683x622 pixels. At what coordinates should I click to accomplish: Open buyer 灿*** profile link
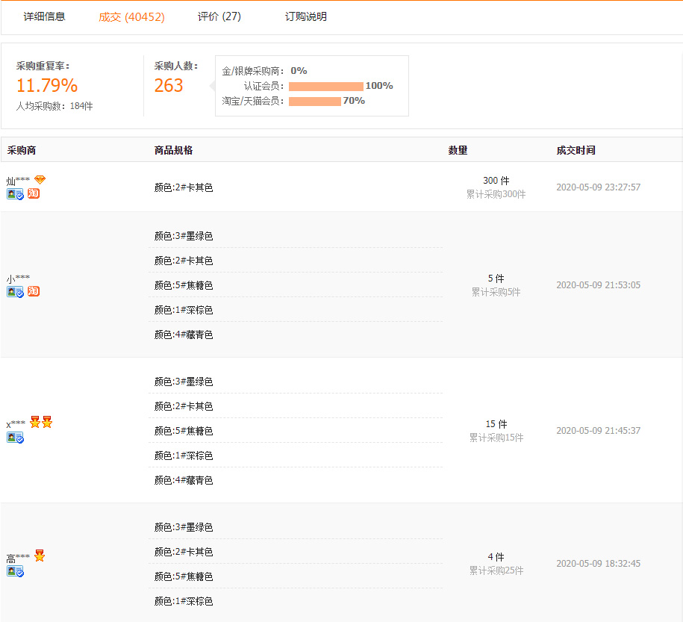point(16,180)
